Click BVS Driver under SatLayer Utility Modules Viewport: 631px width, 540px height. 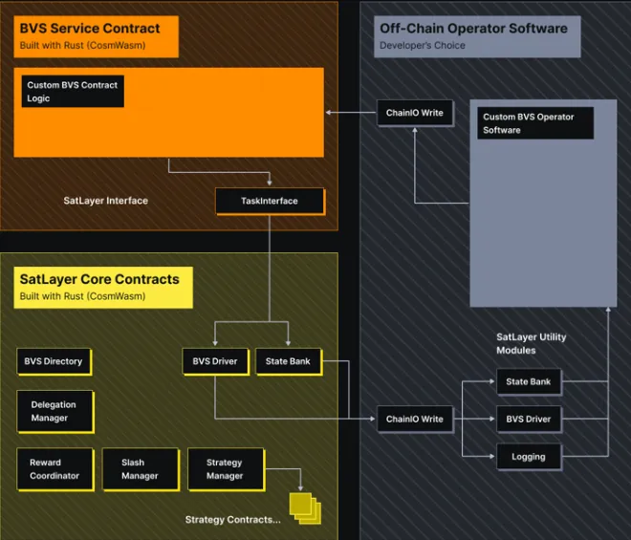tap(528, 419)
